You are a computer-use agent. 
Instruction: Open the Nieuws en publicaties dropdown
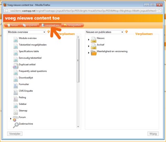click(x=104, y=32)
